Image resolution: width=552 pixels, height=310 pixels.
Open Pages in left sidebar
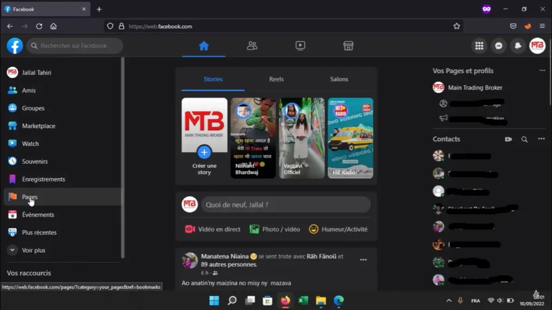point(62,197)
